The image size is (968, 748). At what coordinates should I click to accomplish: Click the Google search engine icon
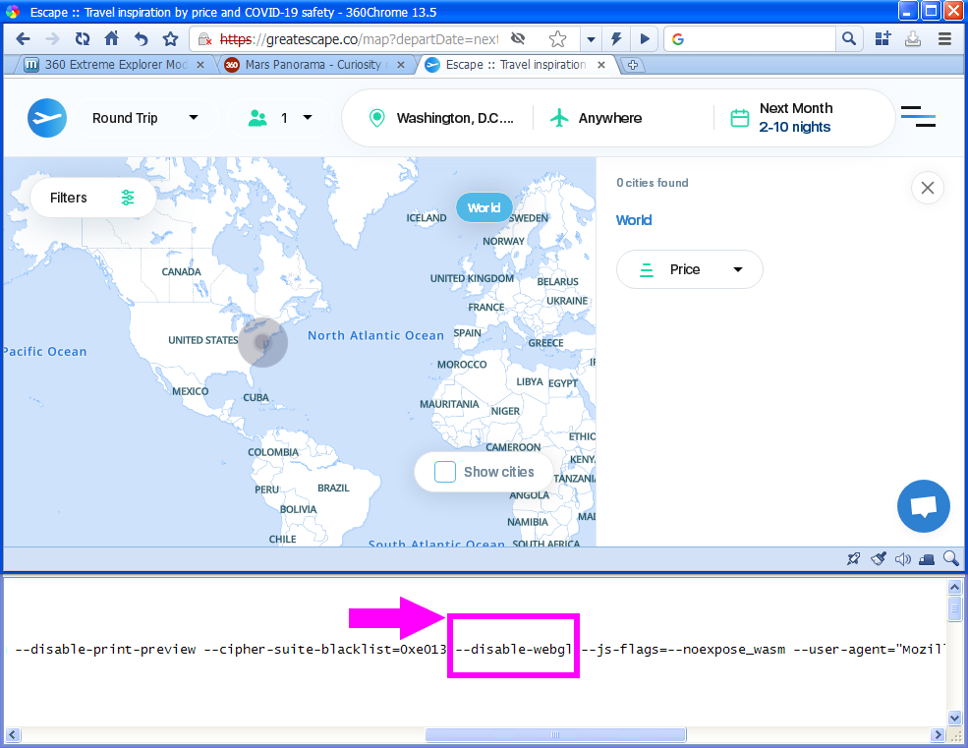(678, 39)
